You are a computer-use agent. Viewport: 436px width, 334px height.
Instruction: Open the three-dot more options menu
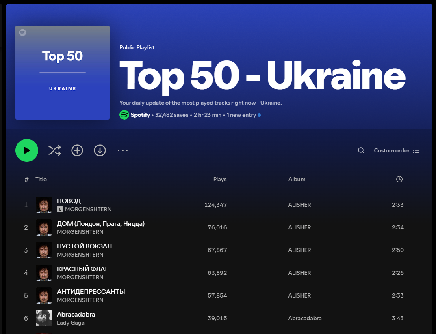click(x=123, y=150)
